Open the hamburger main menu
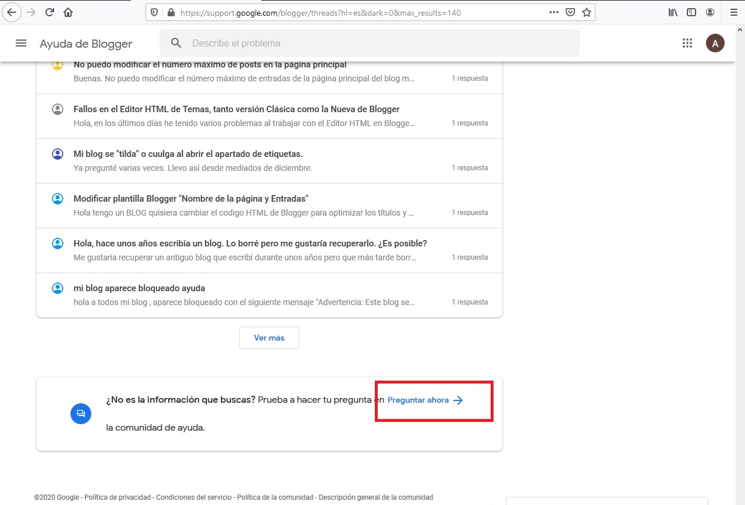The image size is (745, 505). point(21,43)
